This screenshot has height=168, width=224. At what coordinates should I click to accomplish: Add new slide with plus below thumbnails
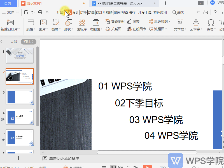click(x=18, y=158)
